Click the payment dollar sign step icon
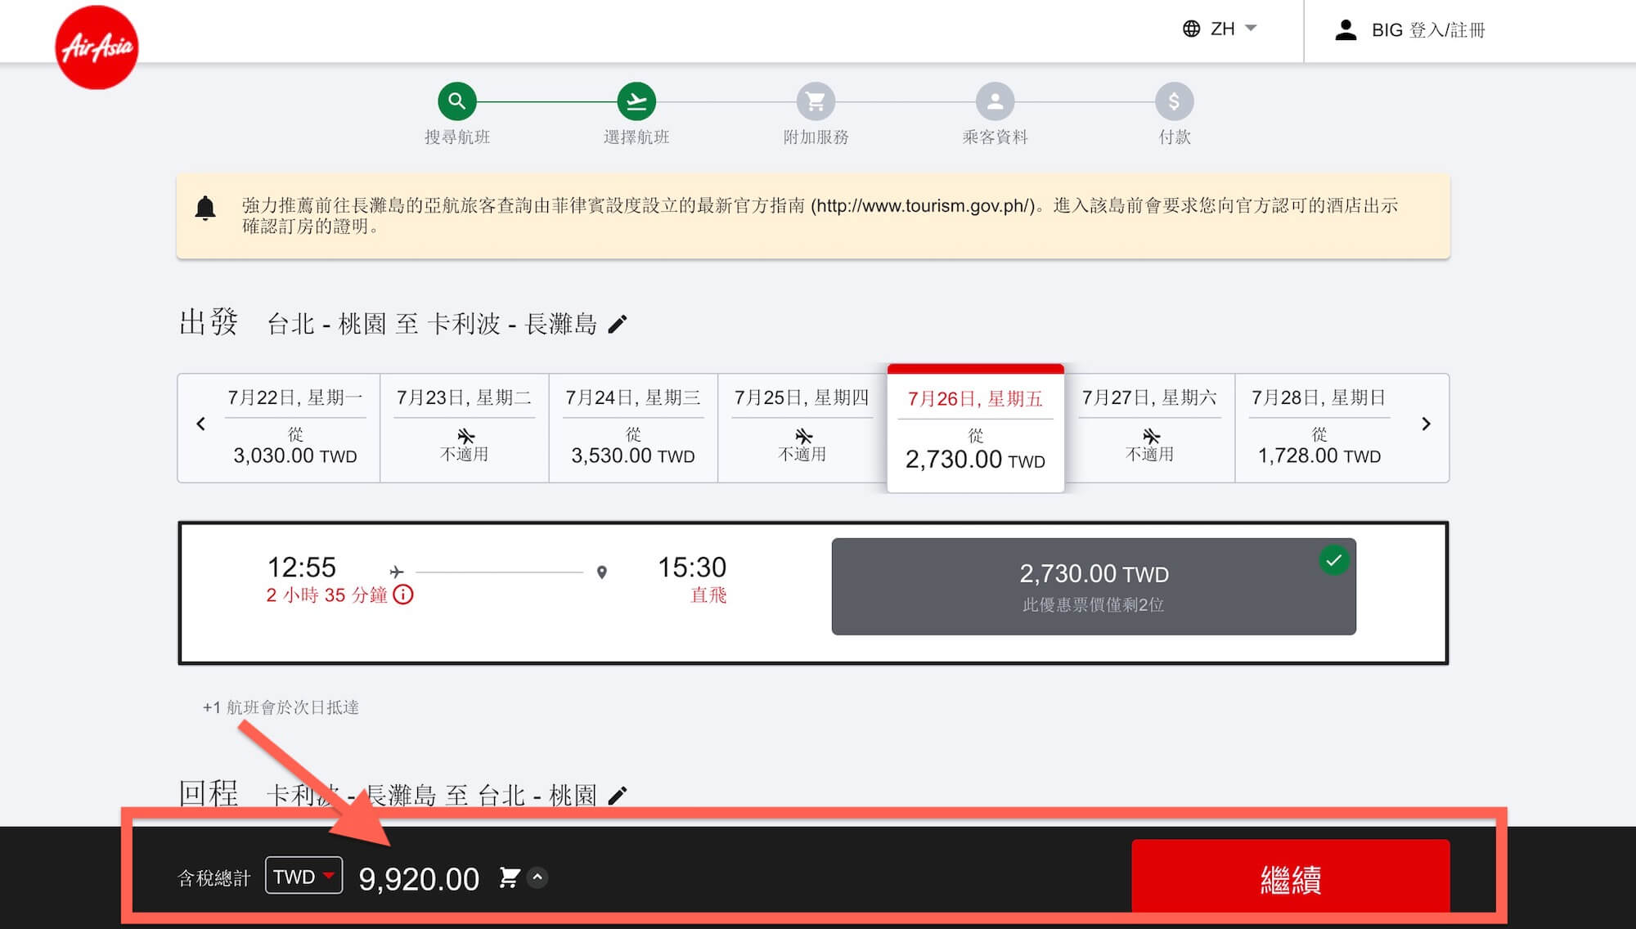 coord(1174,101)
